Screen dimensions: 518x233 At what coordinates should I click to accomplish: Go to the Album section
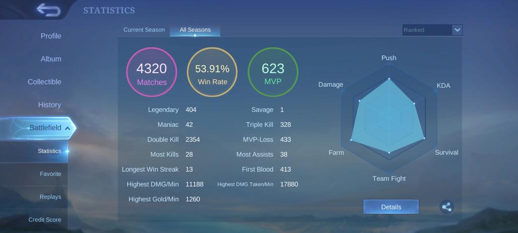pyautogui.click(x=51, y=59)
